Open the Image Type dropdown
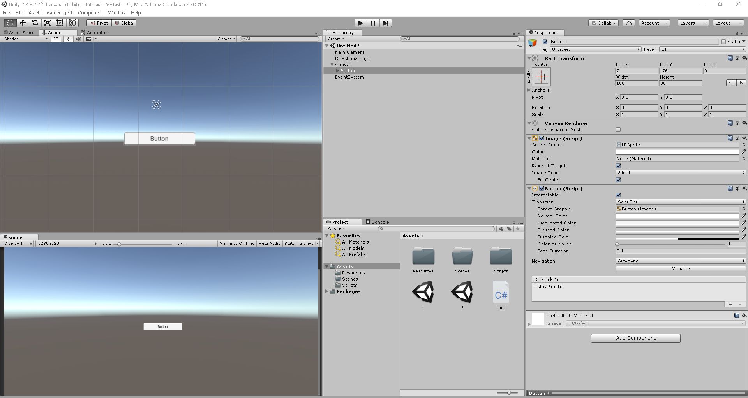 pos(681,173)
